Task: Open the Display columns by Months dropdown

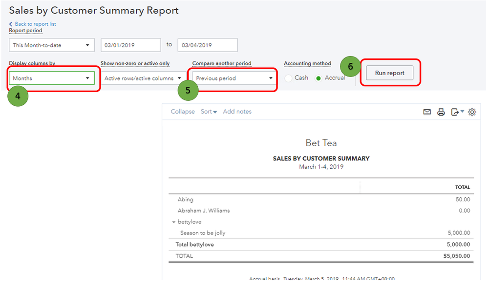Action: [x=52, y=78]
